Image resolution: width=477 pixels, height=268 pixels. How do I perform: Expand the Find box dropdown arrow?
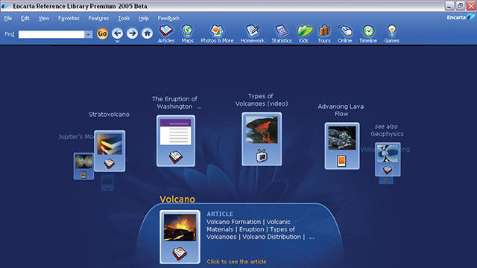pyautogui.click(x=88, y=34)
